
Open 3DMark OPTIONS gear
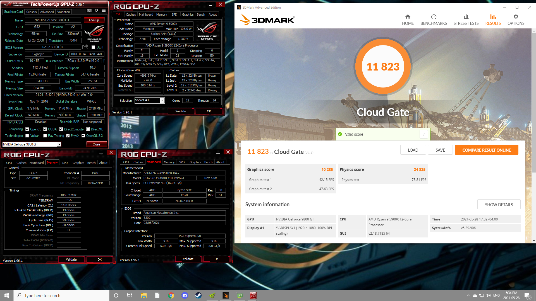[516, 20]
